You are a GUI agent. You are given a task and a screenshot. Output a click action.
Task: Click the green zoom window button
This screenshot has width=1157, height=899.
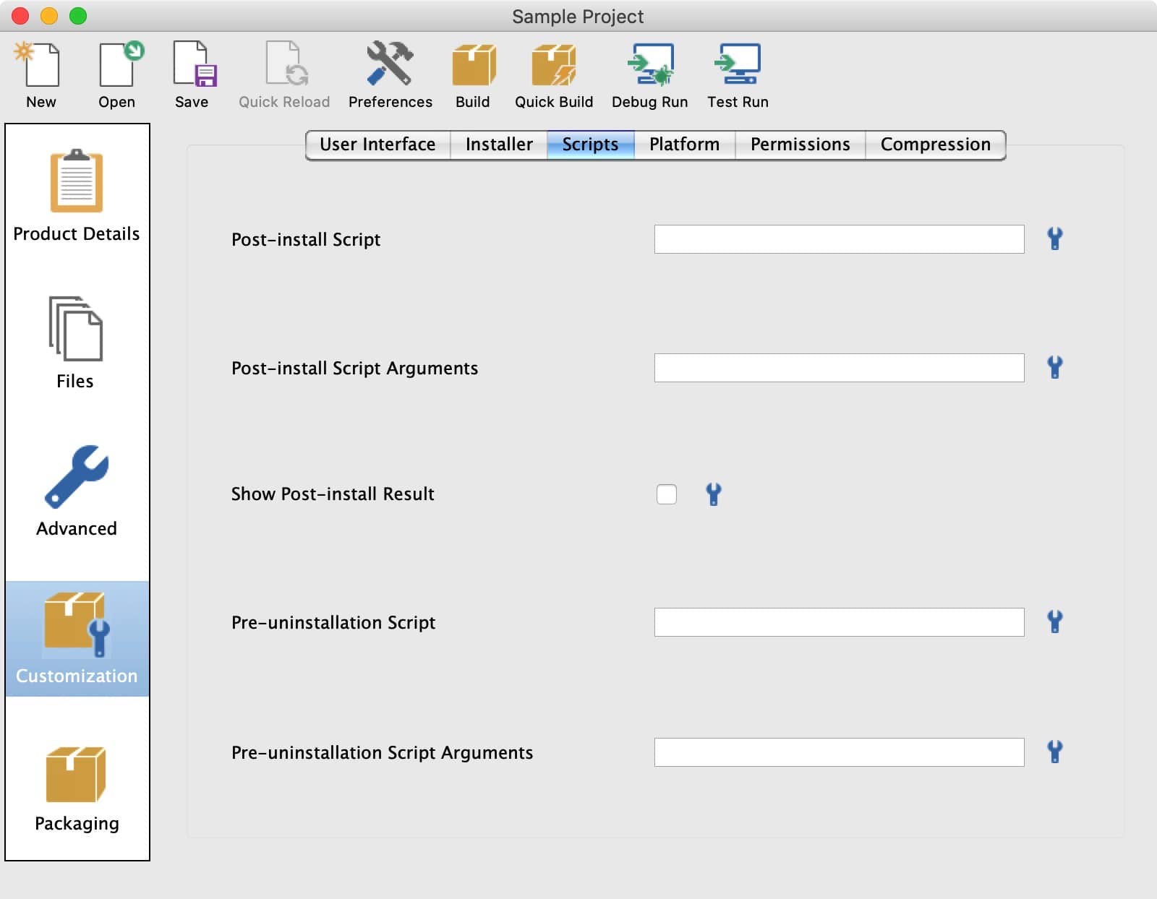(x=78, y=16)
